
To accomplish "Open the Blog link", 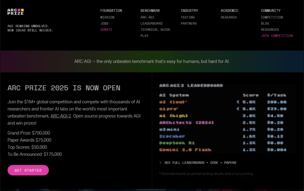I will tap(265, 23).
